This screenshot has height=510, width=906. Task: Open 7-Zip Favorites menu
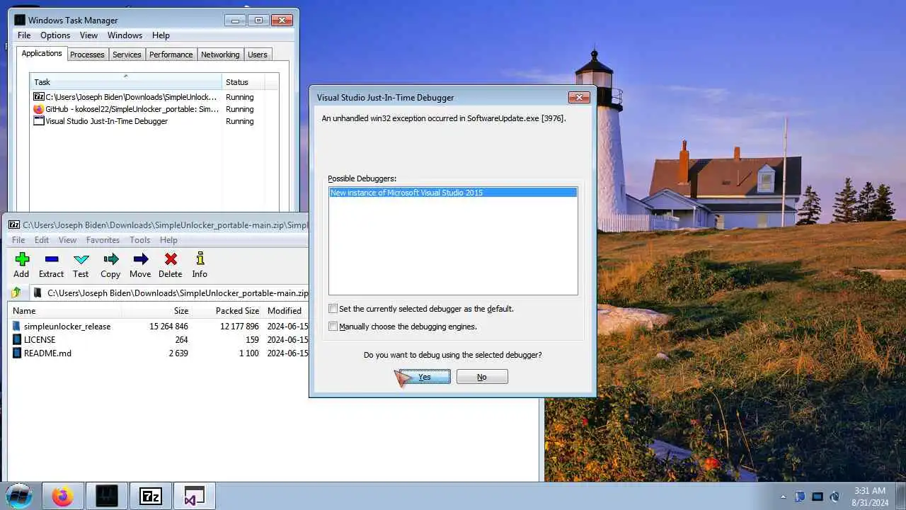pos(103,240)
